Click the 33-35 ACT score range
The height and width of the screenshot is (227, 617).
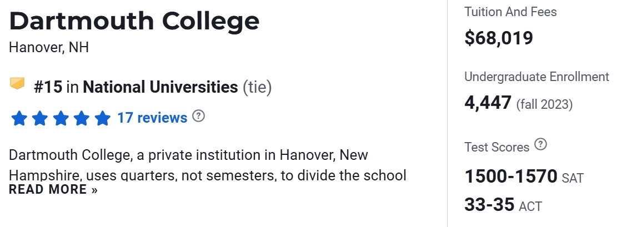coord(489,205)
